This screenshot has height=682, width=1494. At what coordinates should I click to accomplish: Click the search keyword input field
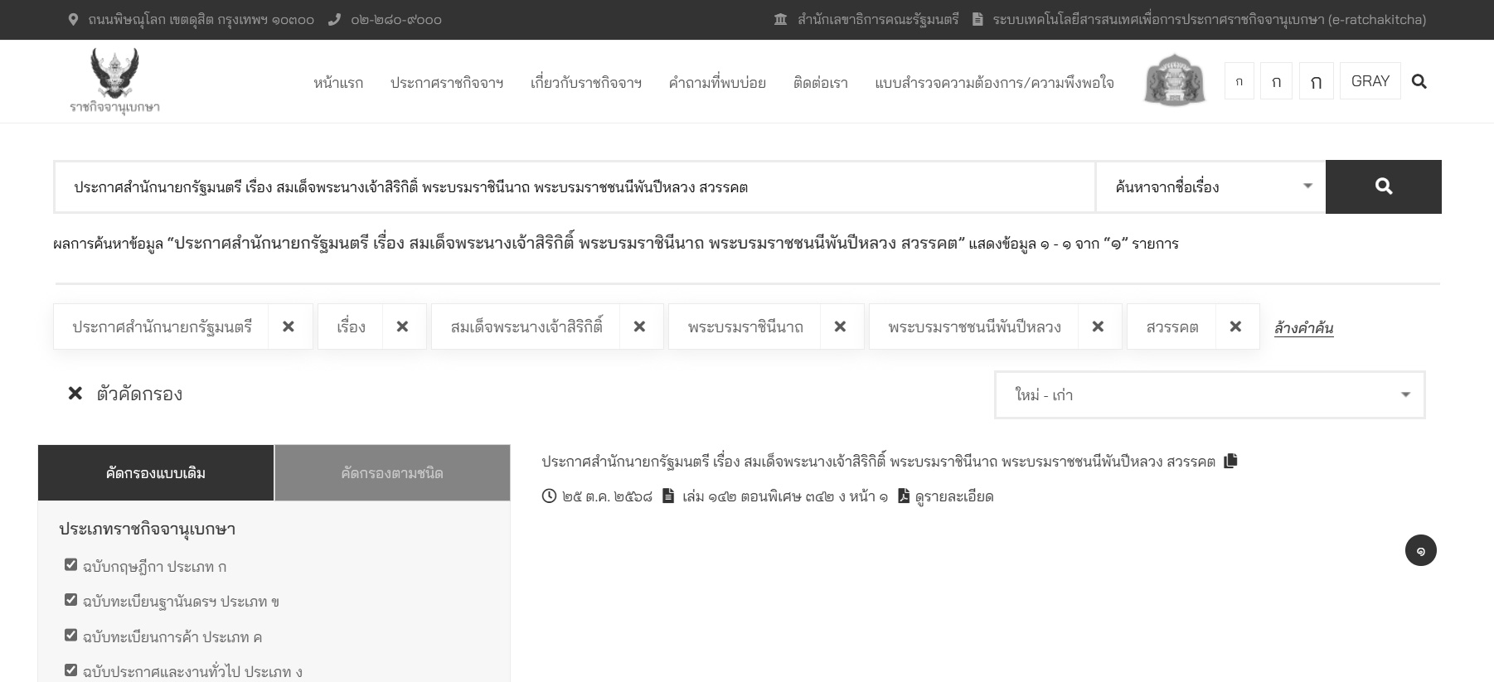575,186
